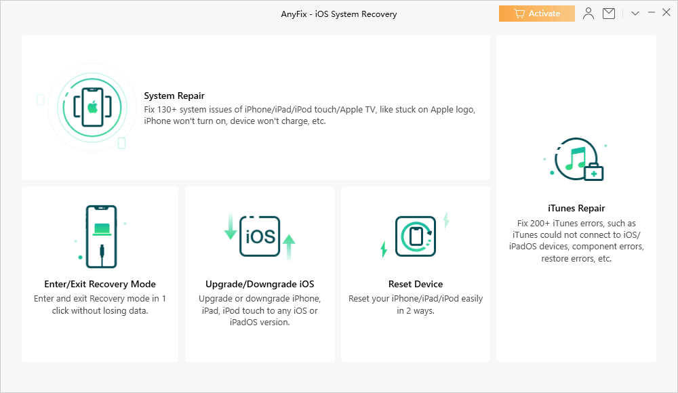Click the Recovery mode description text

(x=100, y=305)
